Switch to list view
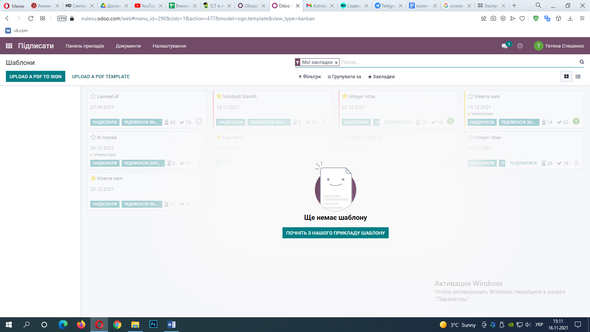 (578, 76)
